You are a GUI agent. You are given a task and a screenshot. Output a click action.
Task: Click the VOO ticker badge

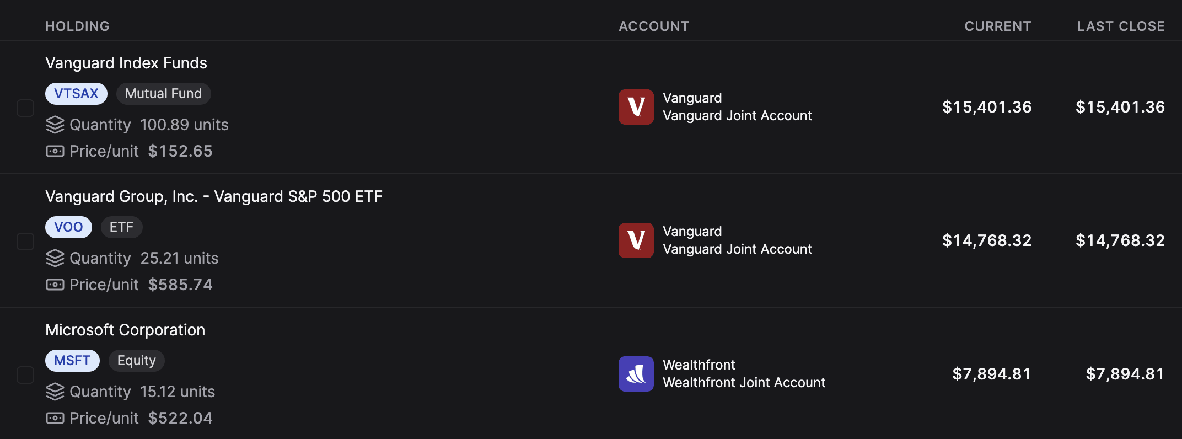point(68,227)
